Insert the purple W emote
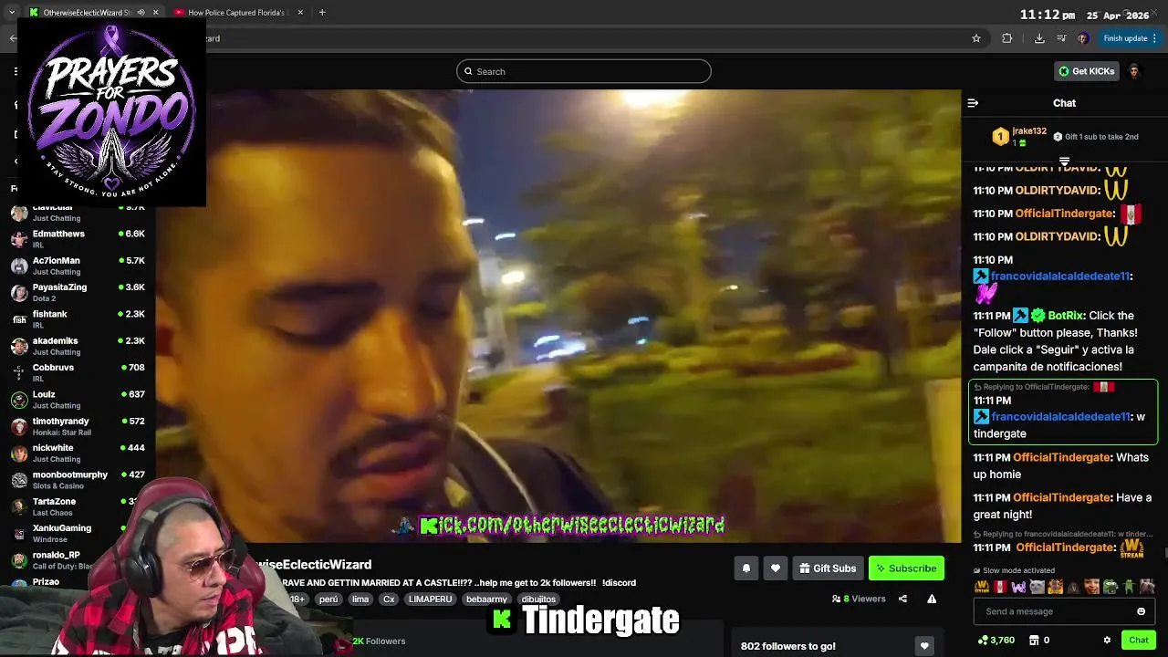This screenshot has height=657, width=1168. (1018, 587)
